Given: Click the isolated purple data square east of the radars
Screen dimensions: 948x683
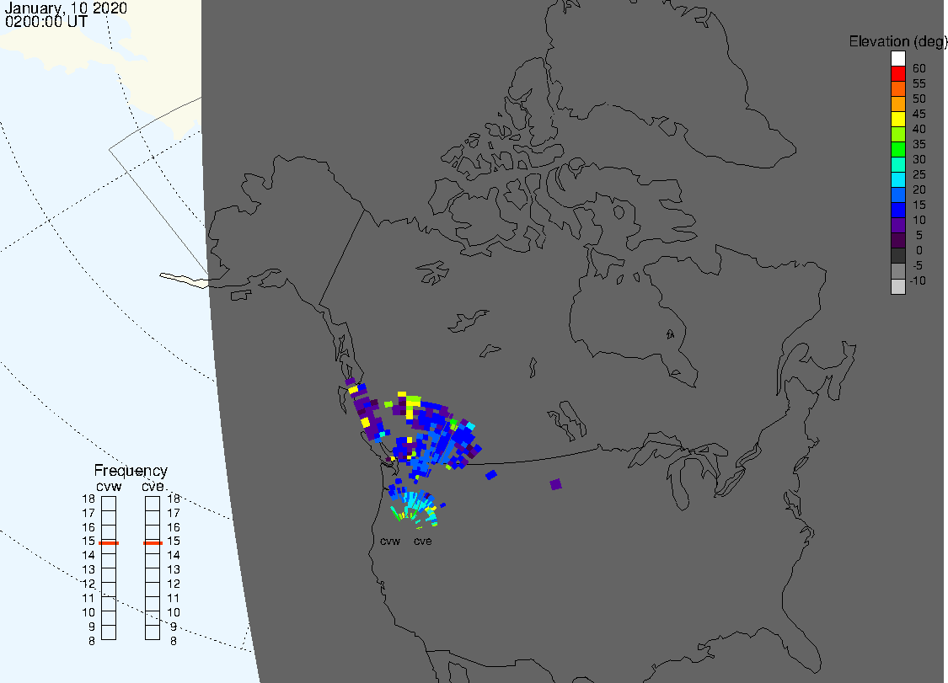Looking at the screenshot, I should 555,484.
